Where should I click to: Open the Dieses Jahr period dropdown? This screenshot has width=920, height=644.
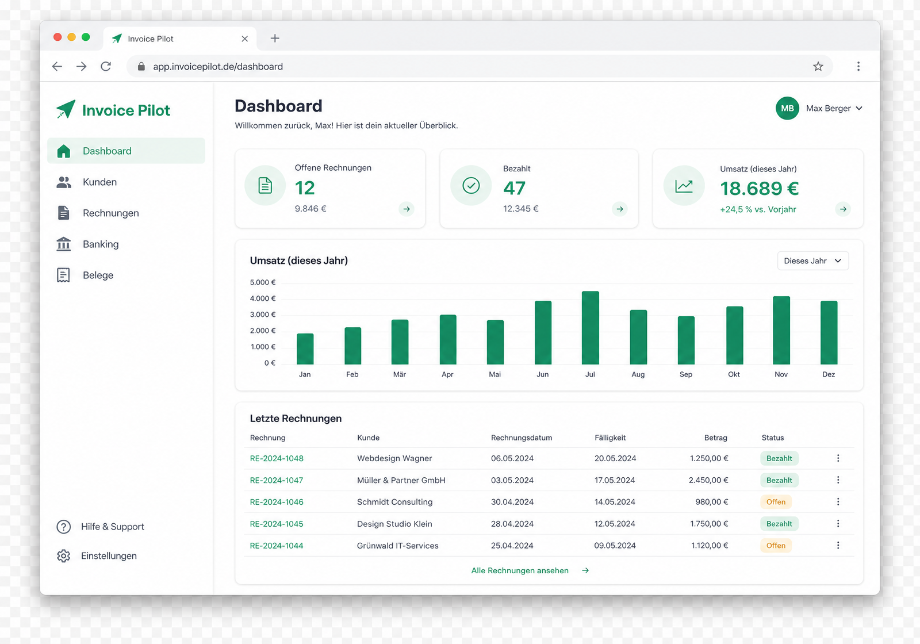click(813, 261)
